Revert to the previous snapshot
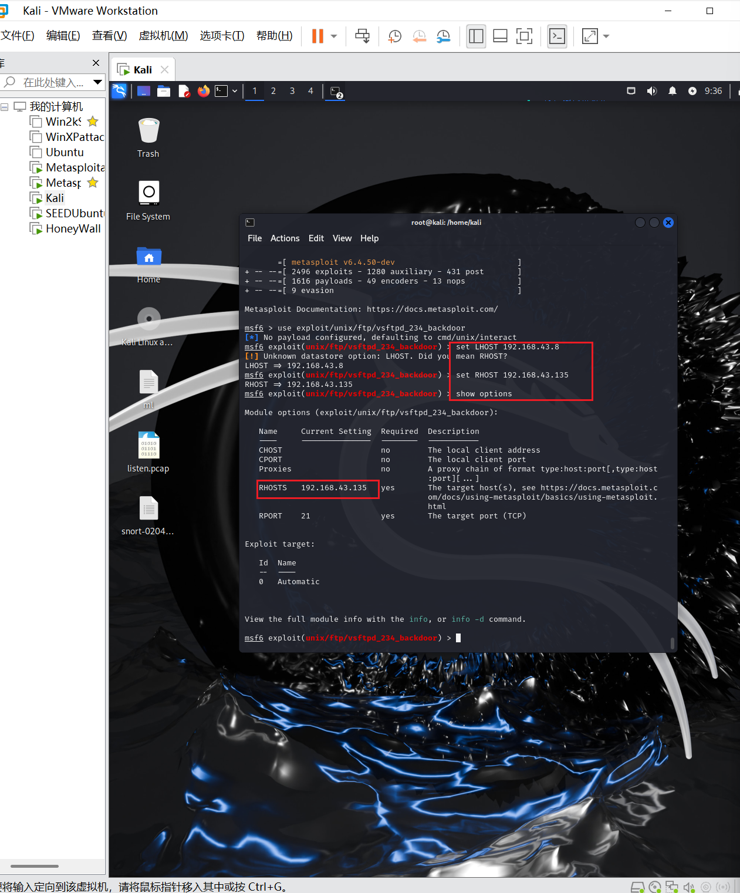 (x=419, y=36)
